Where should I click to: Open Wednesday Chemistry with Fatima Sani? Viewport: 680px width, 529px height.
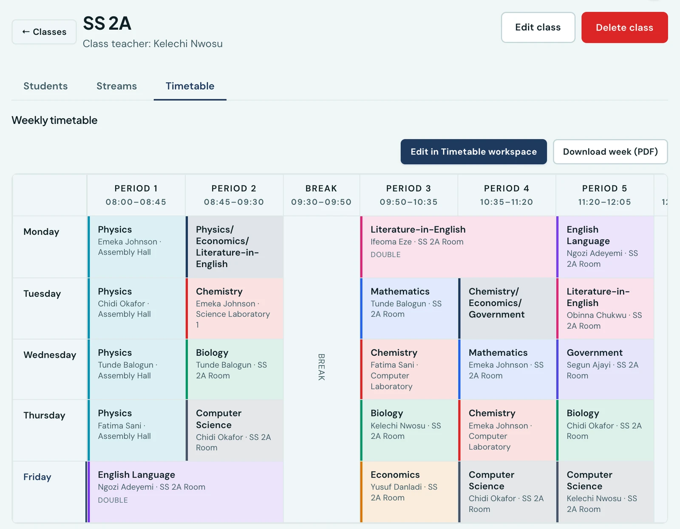409,369
